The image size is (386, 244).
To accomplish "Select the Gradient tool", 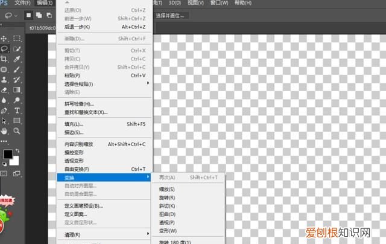I will pos(17,90).
